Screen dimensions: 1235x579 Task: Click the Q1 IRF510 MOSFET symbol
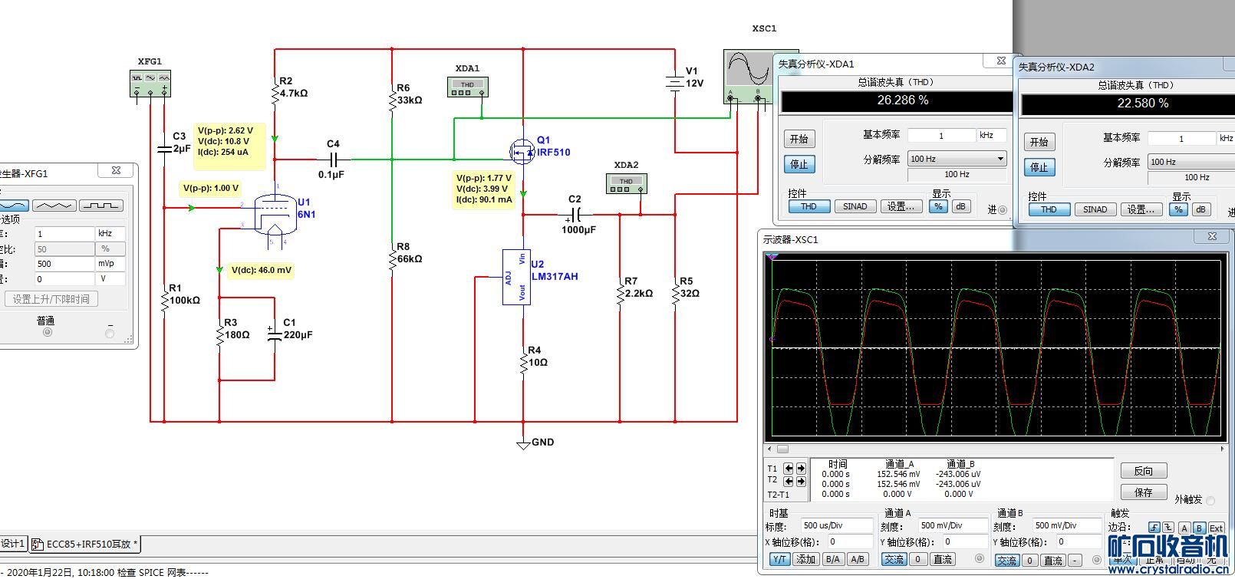pos(522,152)
